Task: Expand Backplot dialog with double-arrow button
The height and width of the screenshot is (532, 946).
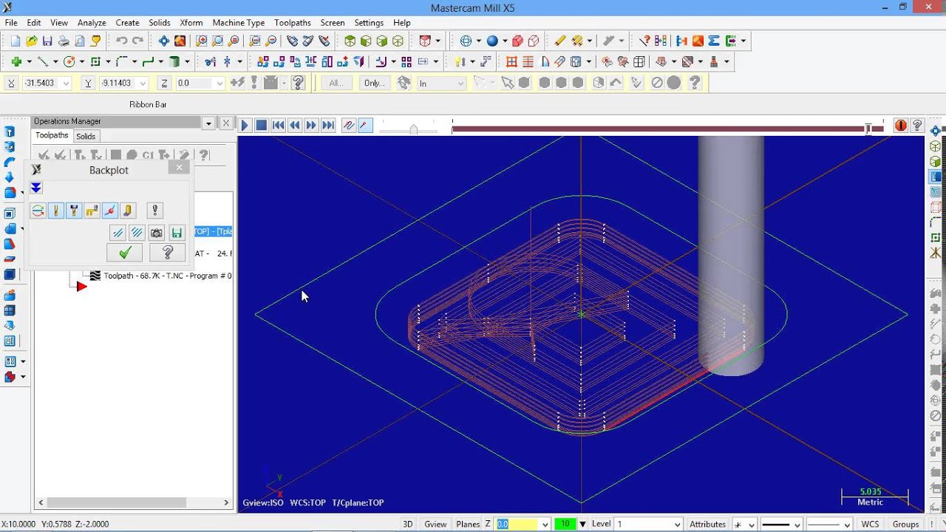Action: [36, 188]
